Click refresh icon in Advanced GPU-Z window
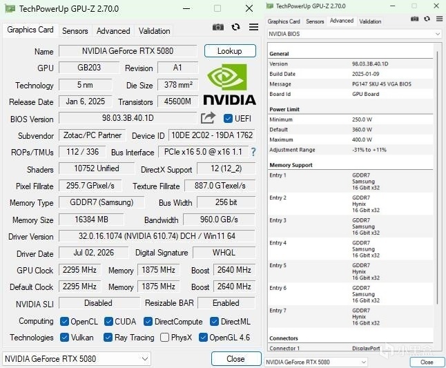Screen dimensions: 446x368 tap(427, 19)
